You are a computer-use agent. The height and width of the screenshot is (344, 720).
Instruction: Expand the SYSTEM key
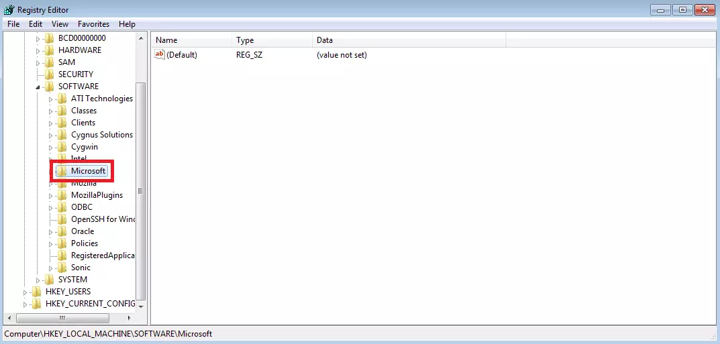[x=38, y=280]
